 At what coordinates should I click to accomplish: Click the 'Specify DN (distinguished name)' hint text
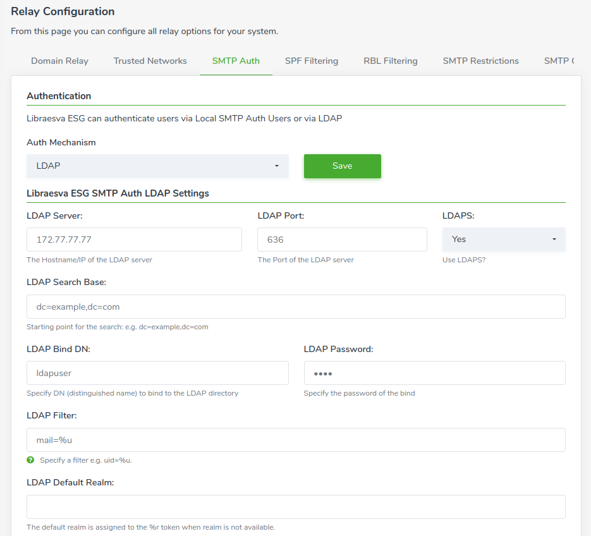coord(132,393)
